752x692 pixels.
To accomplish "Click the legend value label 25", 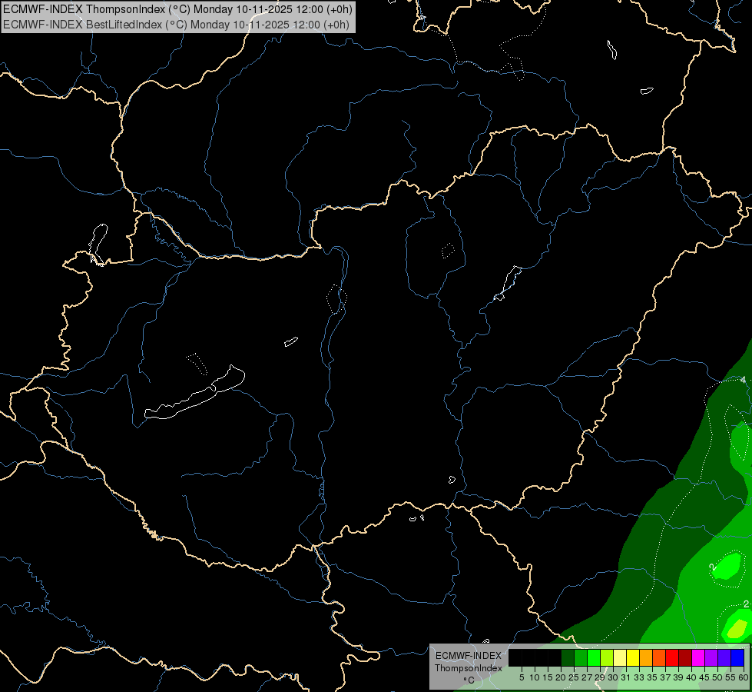I will click(x=574, y=677).
